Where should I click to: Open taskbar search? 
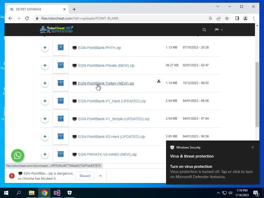(19, 193)
